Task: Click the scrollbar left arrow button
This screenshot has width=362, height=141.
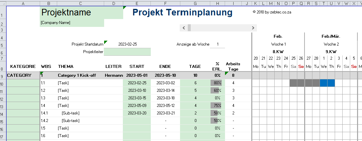Action: point(184,28)
